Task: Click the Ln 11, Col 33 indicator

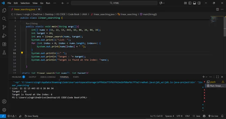Action: [157, 116]
